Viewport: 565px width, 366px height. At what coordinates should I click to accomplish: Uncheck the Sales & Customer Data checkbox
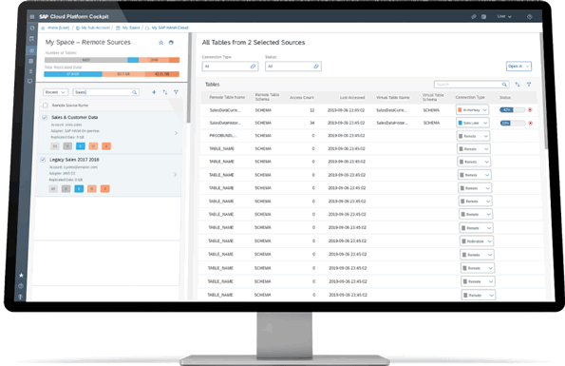coord(45,118)
